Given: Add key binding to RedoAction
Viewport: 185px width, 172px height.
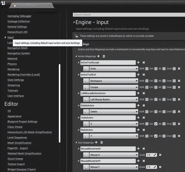Looking at the screenshot, I should tap(138, 130).
